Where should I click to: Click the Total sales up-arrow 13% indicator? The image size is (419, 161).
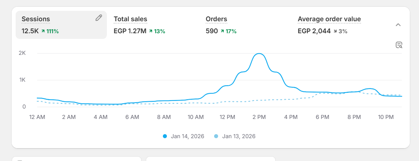(157, 31)
